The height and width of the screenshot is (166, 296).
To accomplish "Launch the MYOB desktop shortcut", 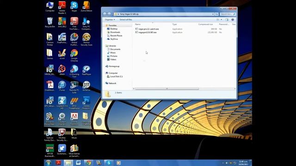I will click(x=50, y=151).
